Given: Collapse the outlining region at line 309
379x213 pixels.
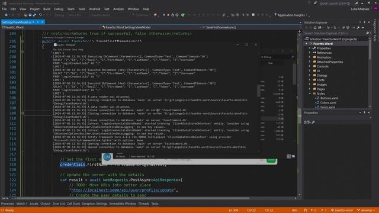Looking at the screenshot, I should [23, 113].
